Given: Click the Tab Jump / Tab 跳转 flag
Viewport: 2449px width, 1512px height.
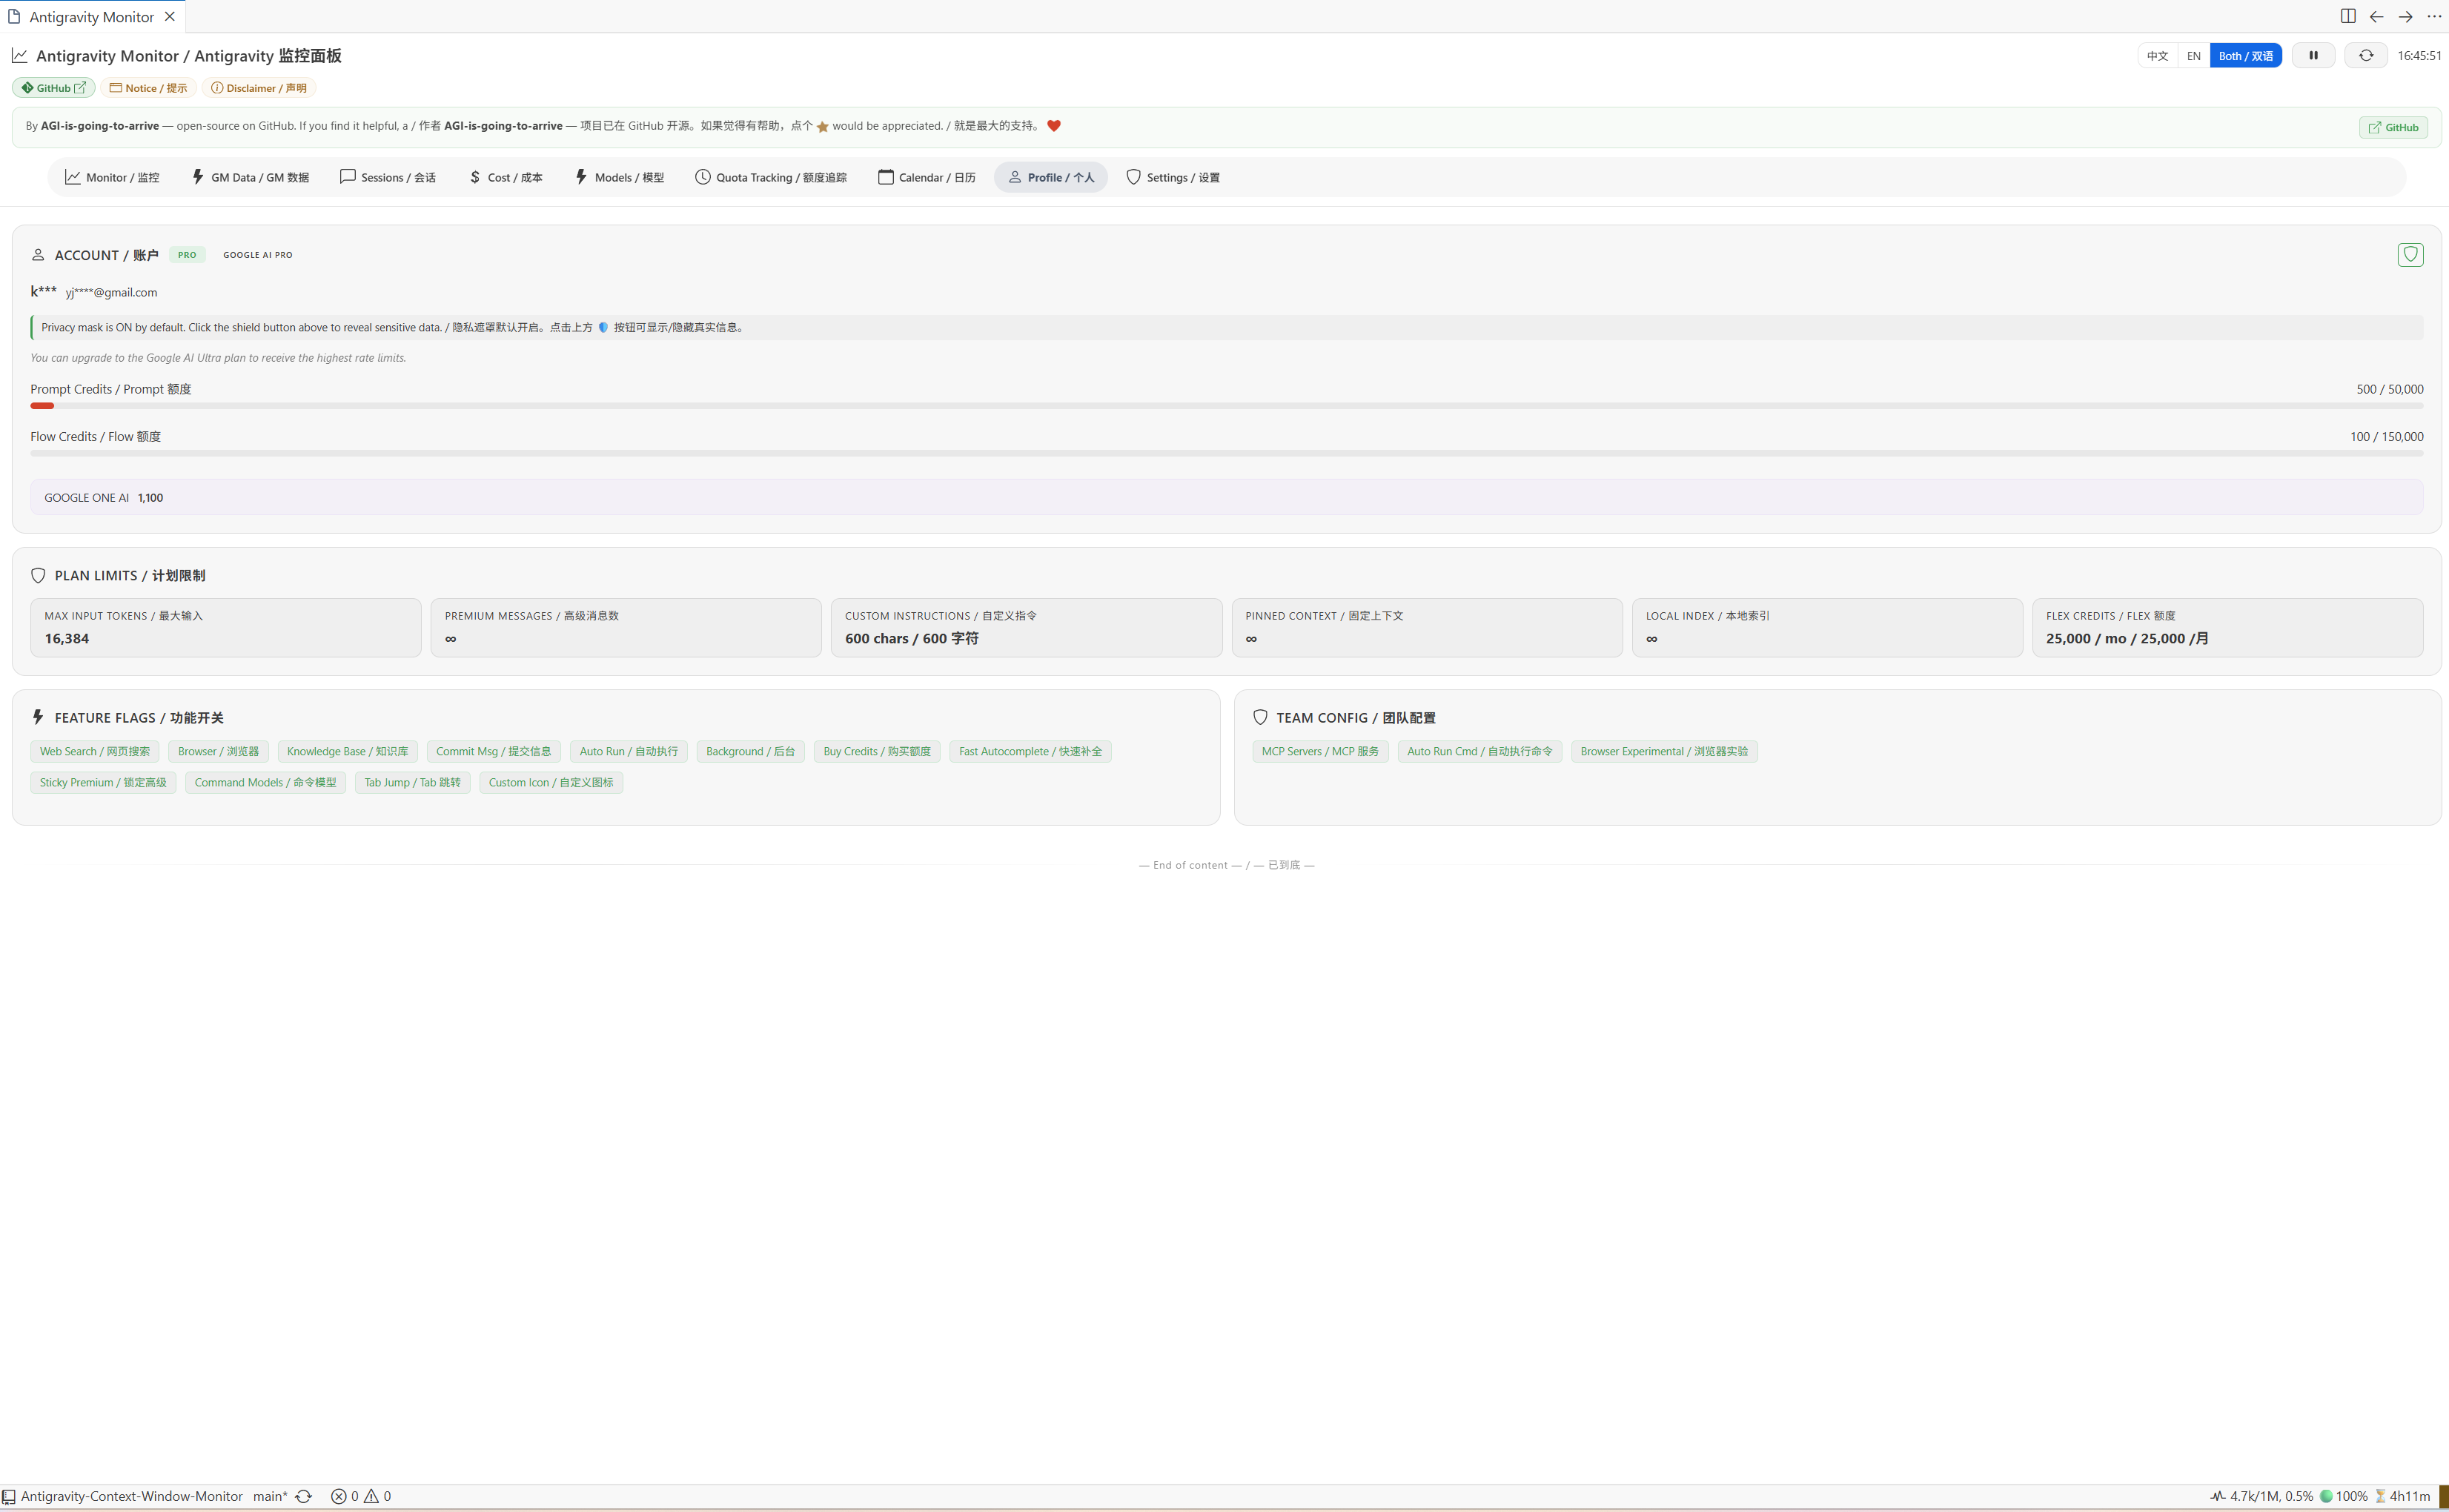Looking at the screenshot, I should 412,783.
